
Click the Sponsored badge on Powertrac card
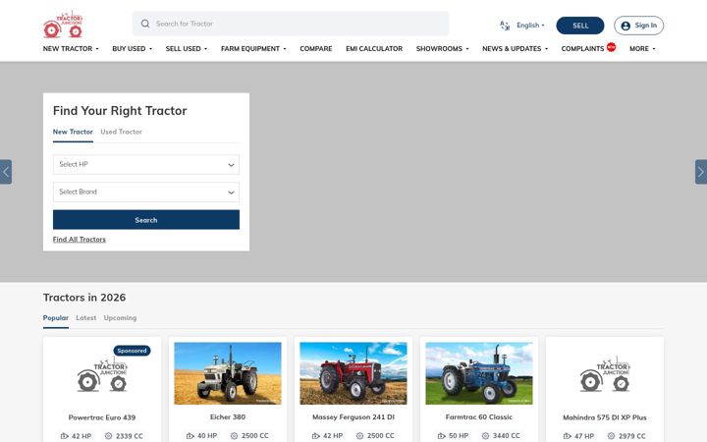pyautogui.click(x=133, y=351)
